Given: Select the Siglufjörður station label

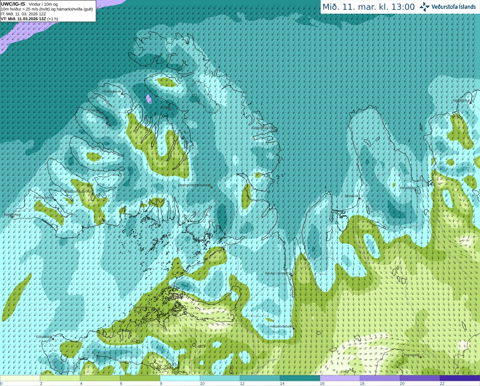Looking at the screenshot, I should tap(461, 100).
